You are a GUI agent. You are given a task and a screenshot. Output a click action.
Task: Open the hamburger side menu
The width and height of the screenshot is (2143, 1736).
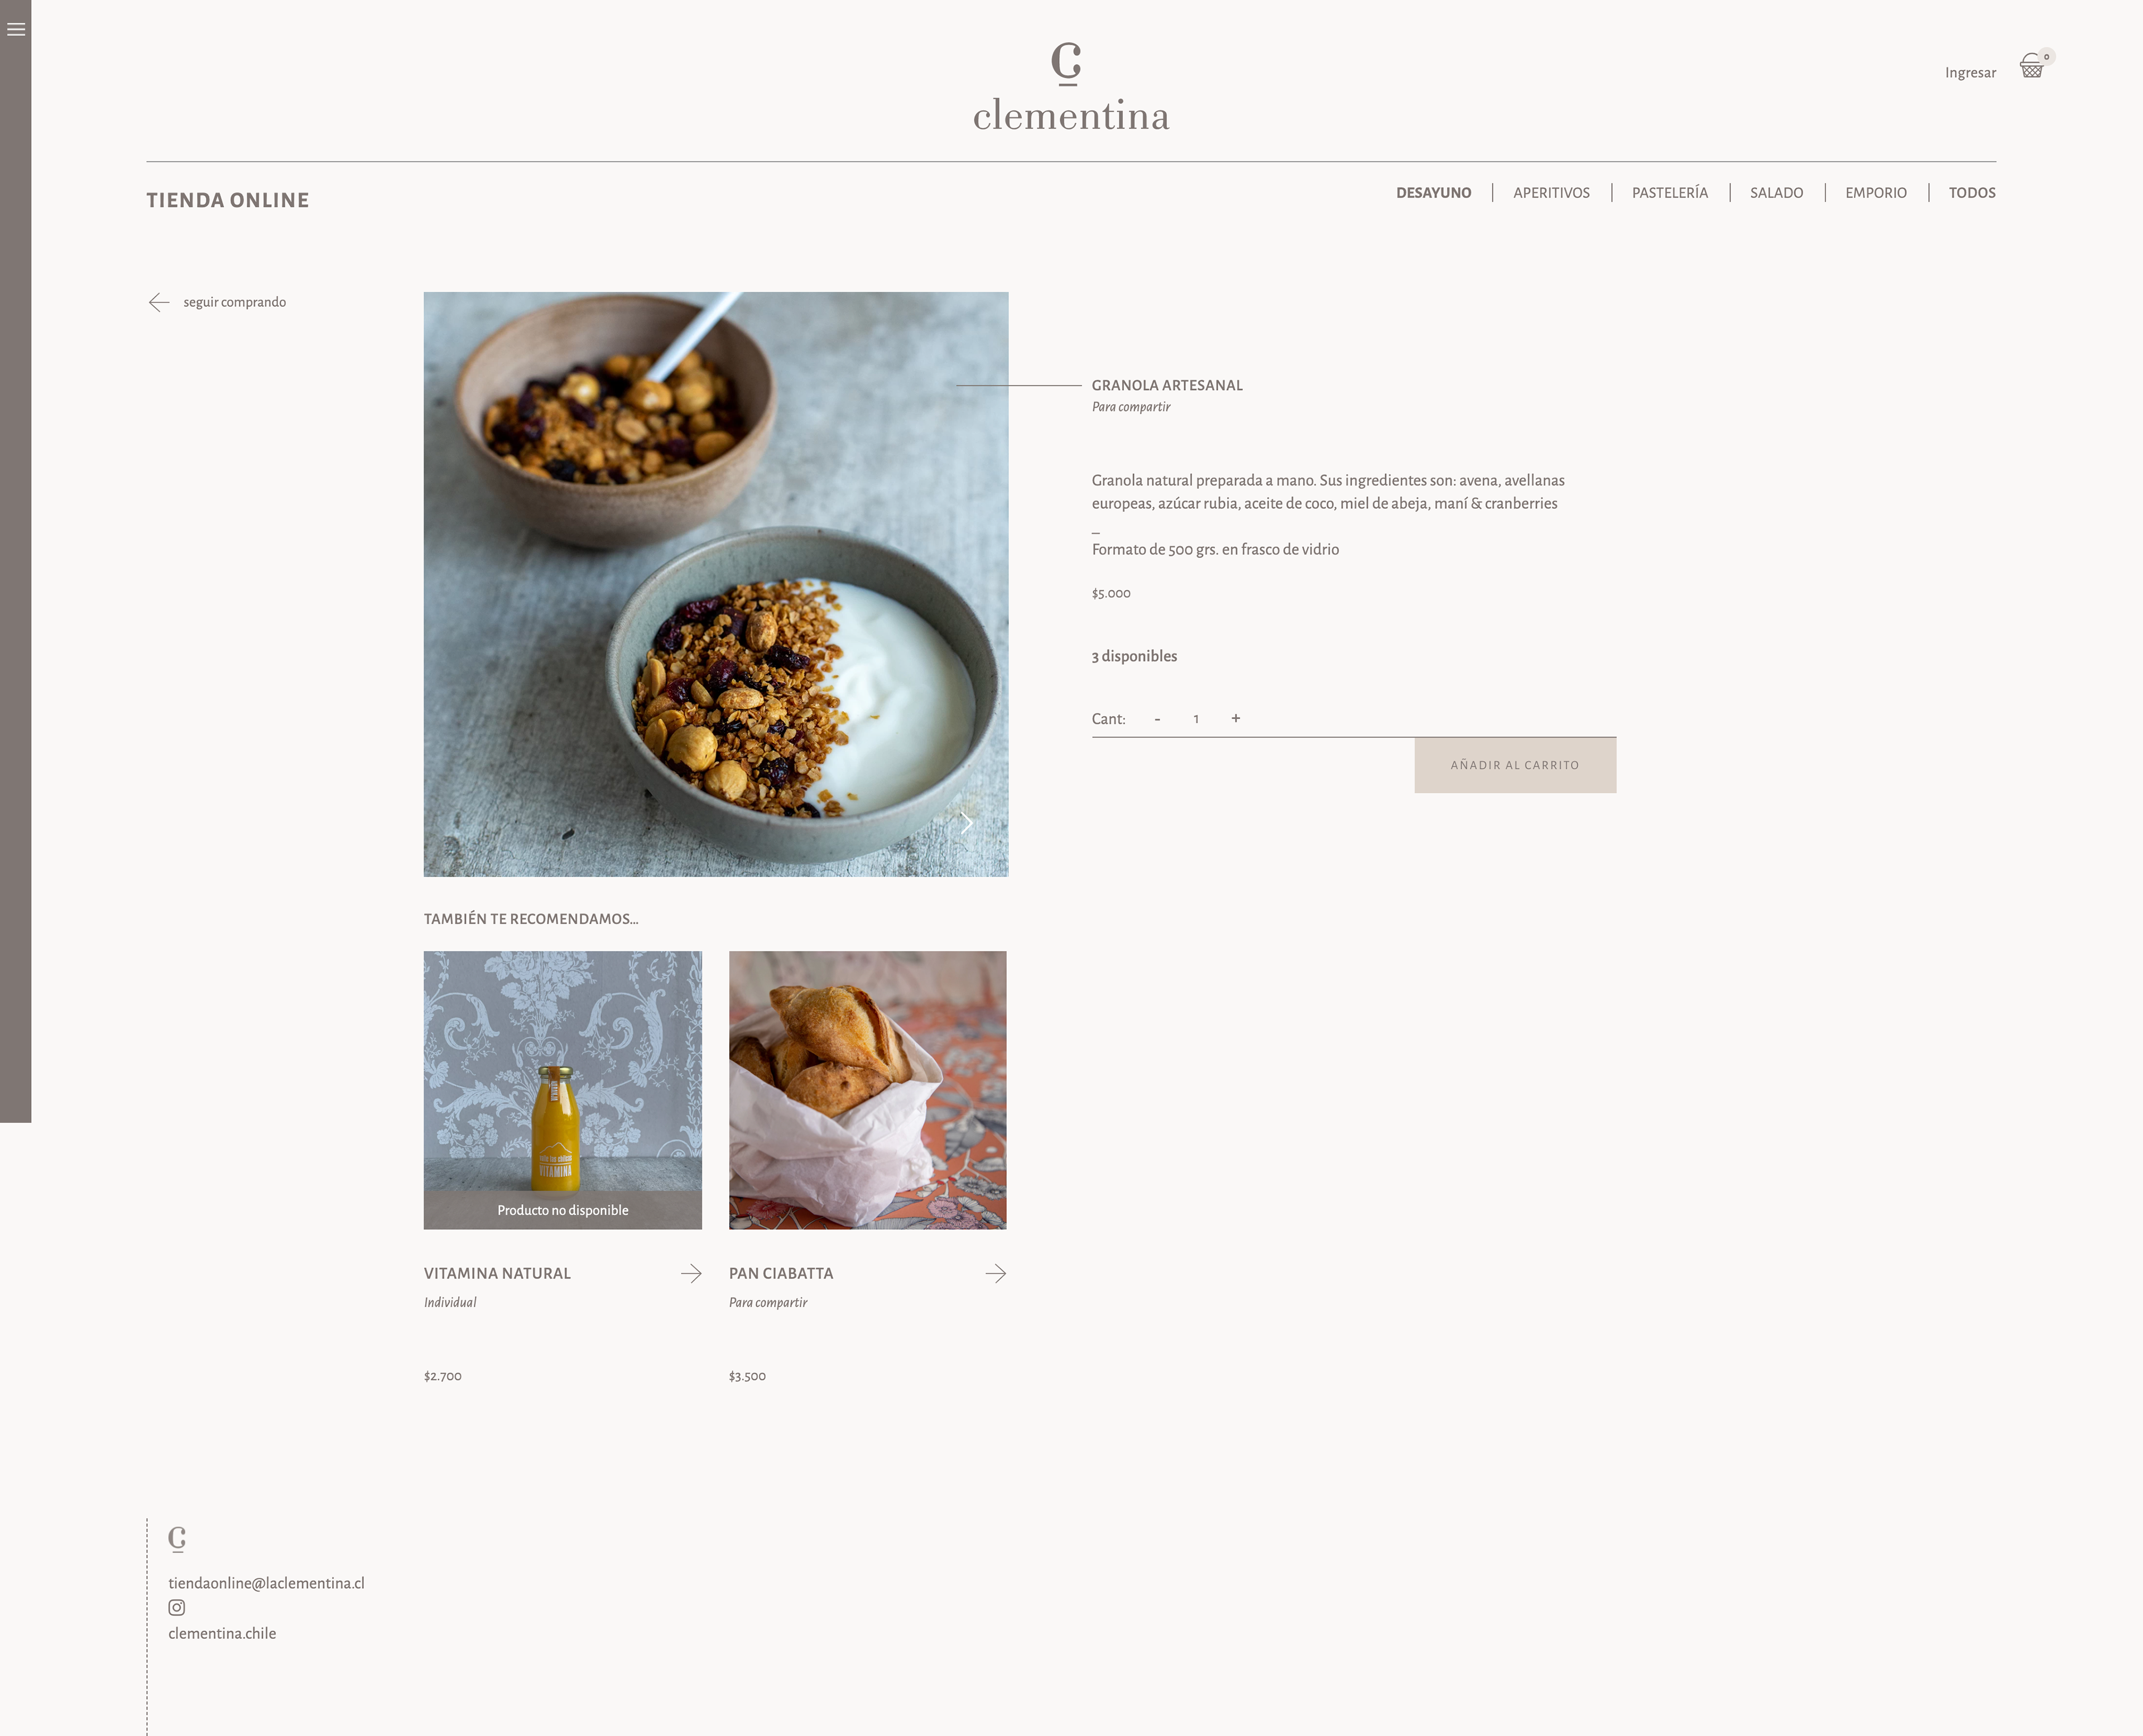[x=16, y=29]
